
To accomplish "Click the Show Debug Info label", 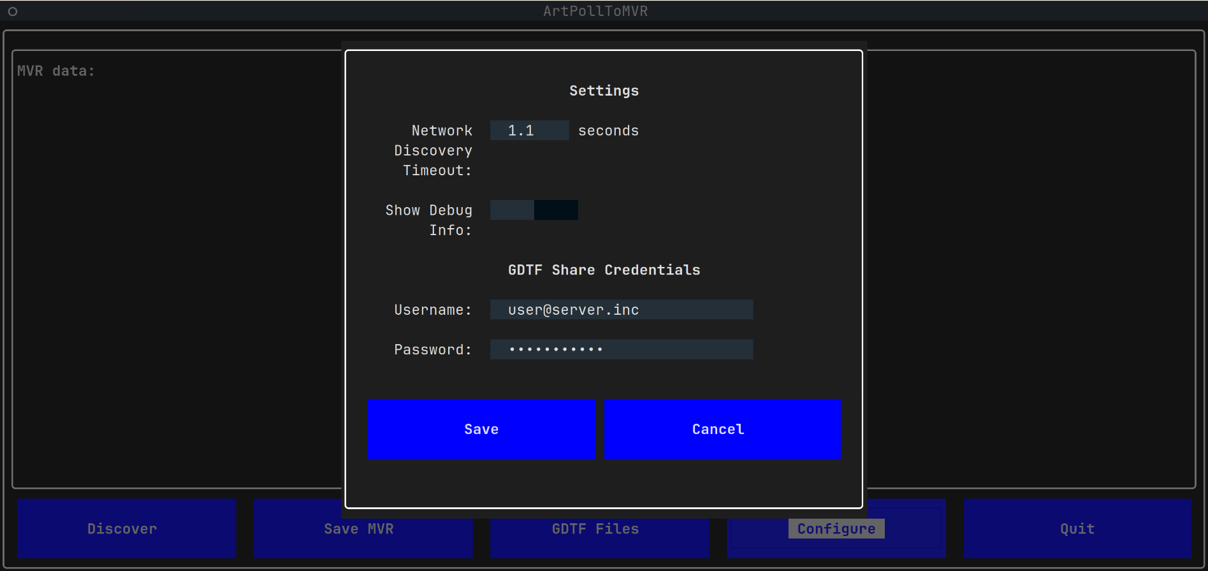I will coord(429,220).
